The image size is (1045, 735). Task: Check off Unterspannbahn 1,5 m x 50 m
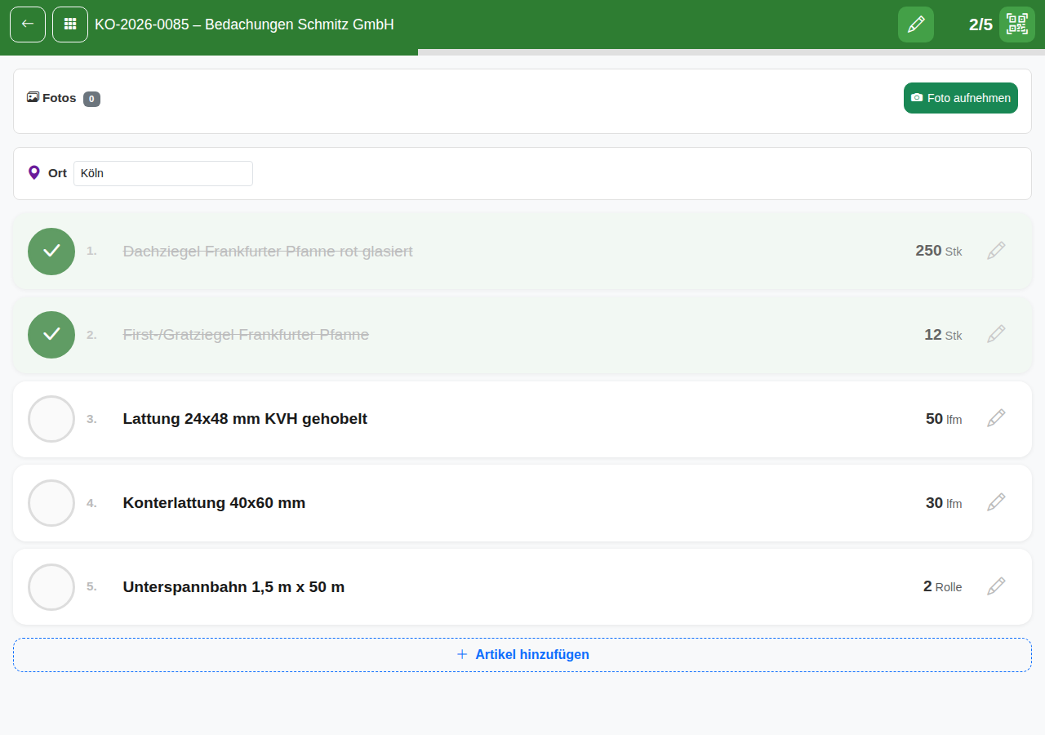[51, 587]
